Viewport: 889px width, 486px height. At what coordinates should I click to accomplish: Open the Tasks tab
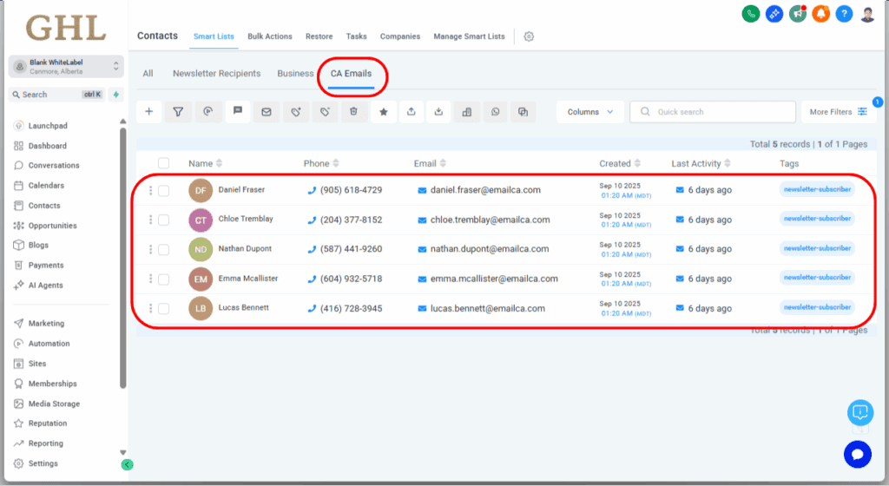click(x=357, y=36)
